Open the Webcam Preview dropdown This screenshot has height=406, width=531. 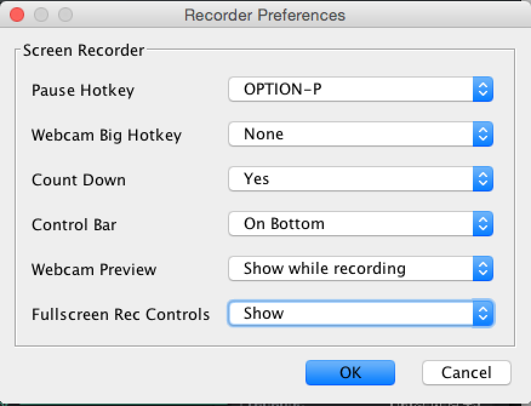pyautogui.click(x=361, y=268)
